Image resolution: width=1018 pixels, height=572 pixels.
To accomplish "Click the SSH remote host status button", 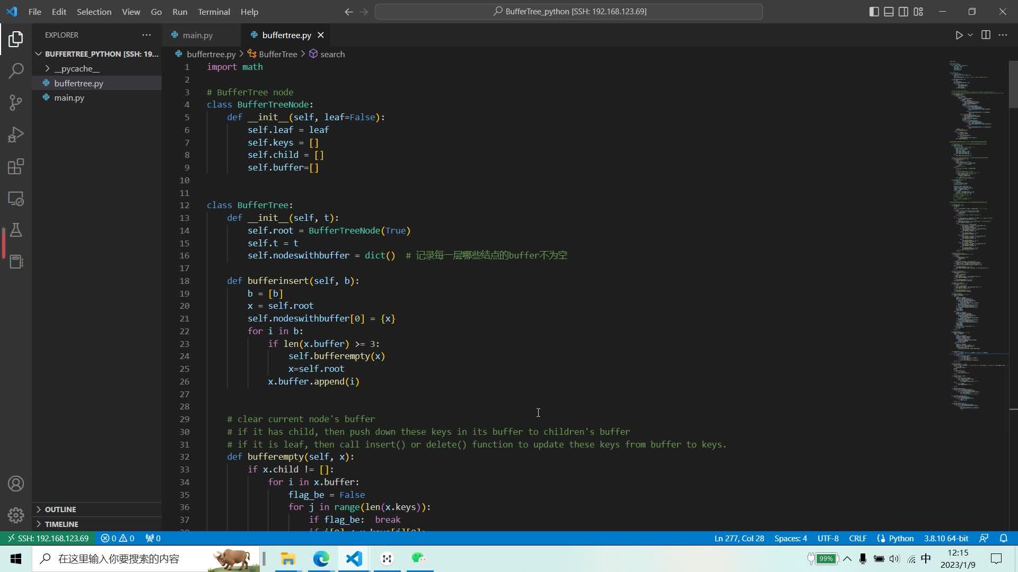I will coord(48,538).
